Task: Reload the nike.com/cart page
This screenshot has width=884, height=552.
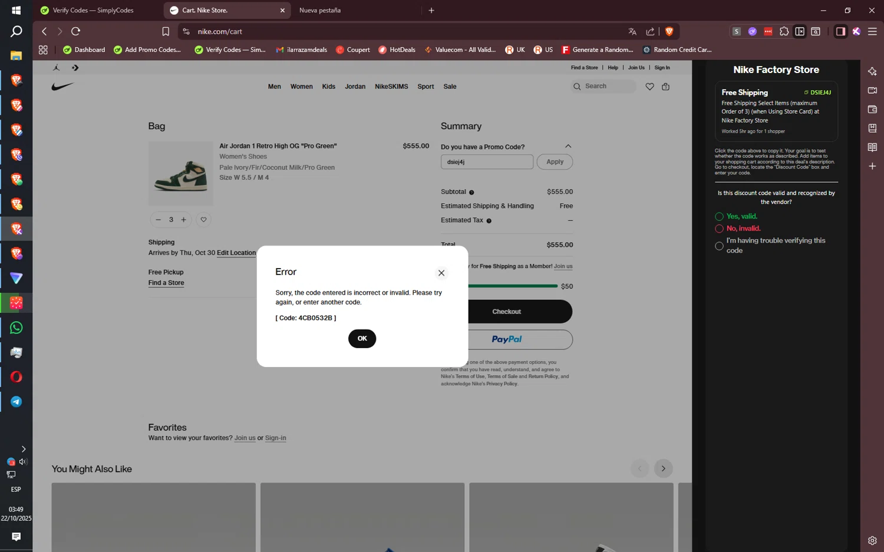Action: [x=75, y=31]
